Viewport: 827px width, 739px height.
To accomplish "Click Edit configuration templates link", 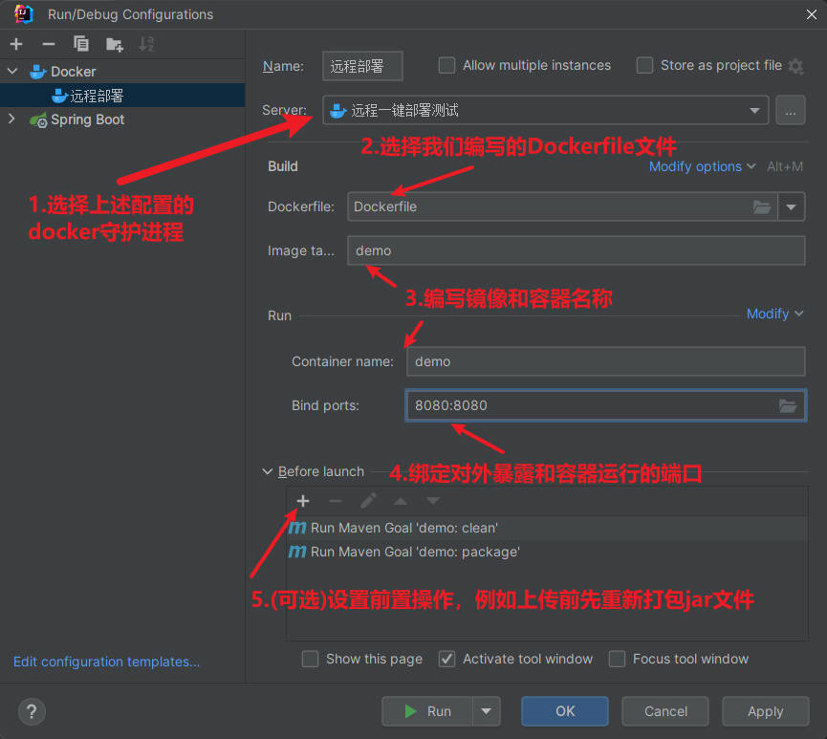I will point(106,662).
